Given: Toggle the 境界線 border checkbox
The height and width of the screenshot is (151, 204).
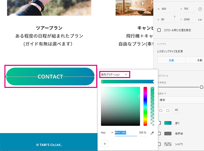Looking at the screenshot, I should pyautogui.click(x=159, y=133).
